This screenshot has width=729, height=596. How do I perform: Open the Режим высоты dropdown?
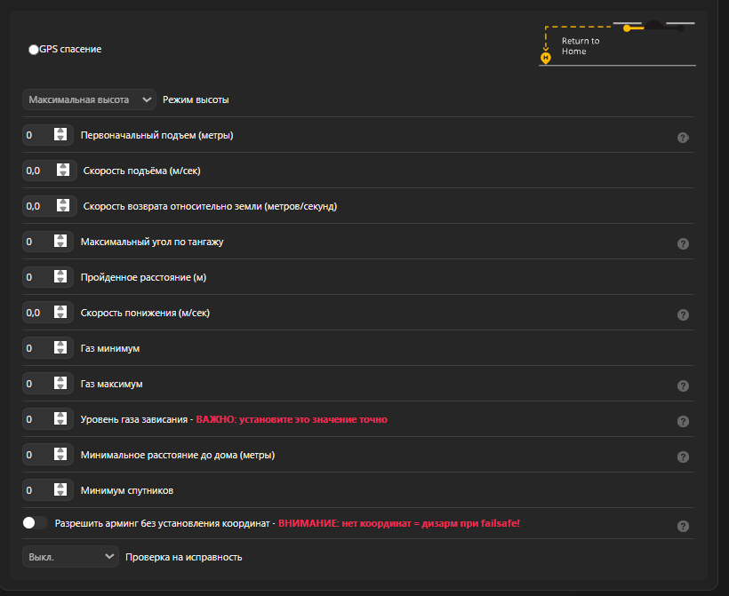[x=89, y=99]
